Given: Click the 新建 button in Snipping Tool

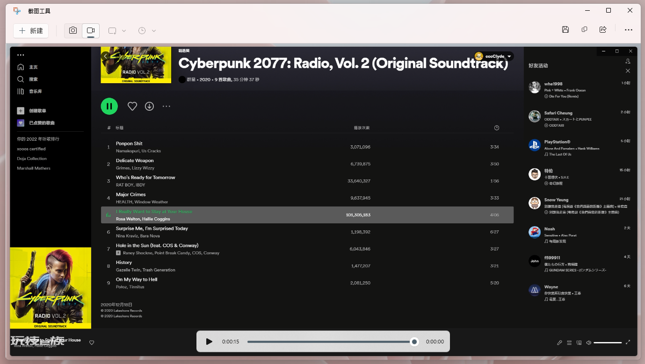Looking at the screenshot, I should [x=31, y=30].
